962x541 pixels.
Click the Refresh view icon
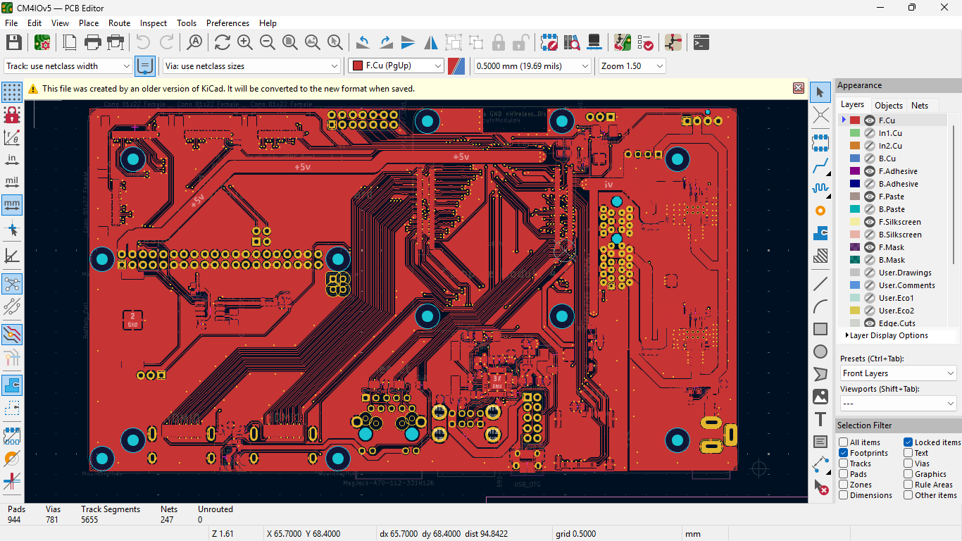[x=223, y=42]
